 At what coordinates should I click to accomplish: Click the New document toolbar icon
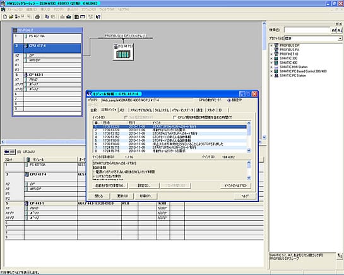5,16
